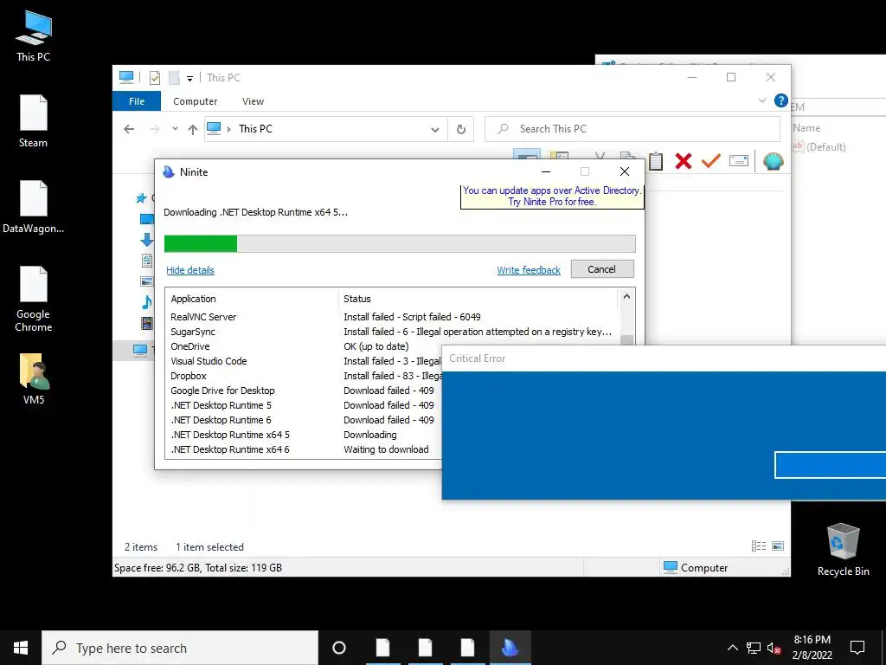Image resolution: width=886 pixels, height=665 pixels.
Task: Open the Computer ribbon tab
Action: coord(195,101)
